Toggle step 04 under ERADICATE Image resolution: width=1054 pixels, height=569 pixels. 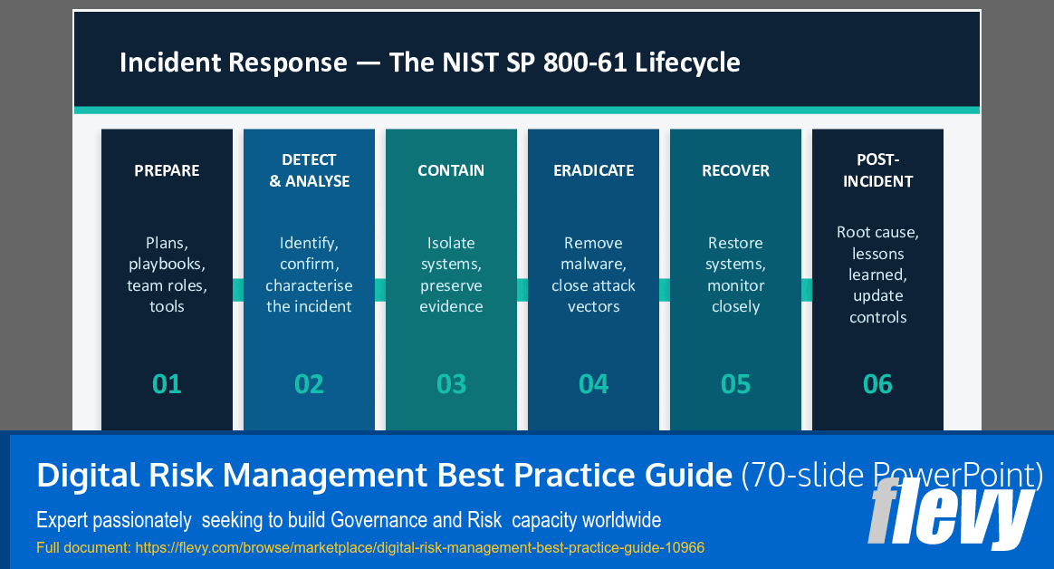[x=593, y=383]
